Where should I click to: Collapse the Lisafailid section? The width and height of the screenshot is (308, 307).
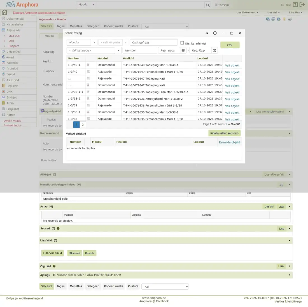(x=290, y=240)
